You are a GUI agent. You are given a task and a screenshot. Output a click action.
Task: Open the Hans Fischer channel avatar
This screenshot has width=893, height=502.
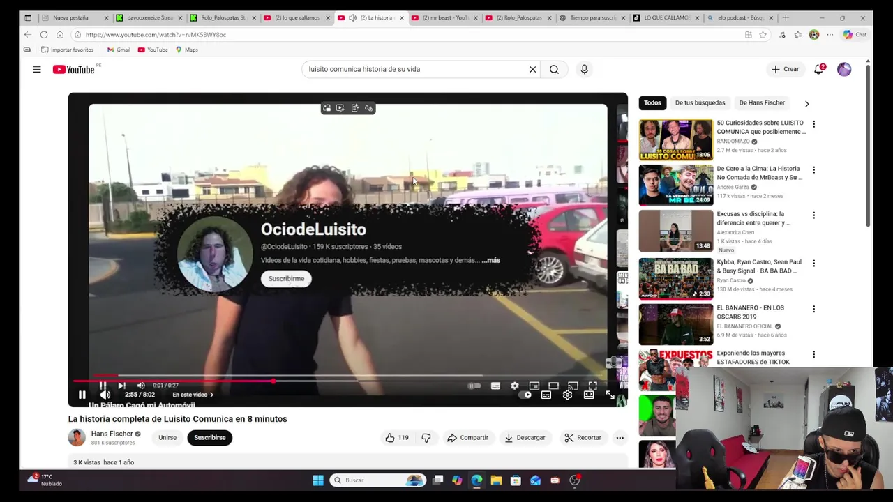coord(77,438)
